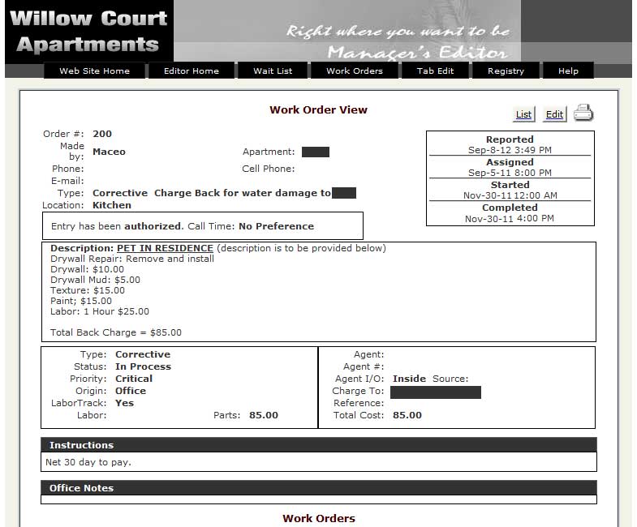Open the Help menu
Viewport: 637px width, 527px height.
tap(568, 71)
